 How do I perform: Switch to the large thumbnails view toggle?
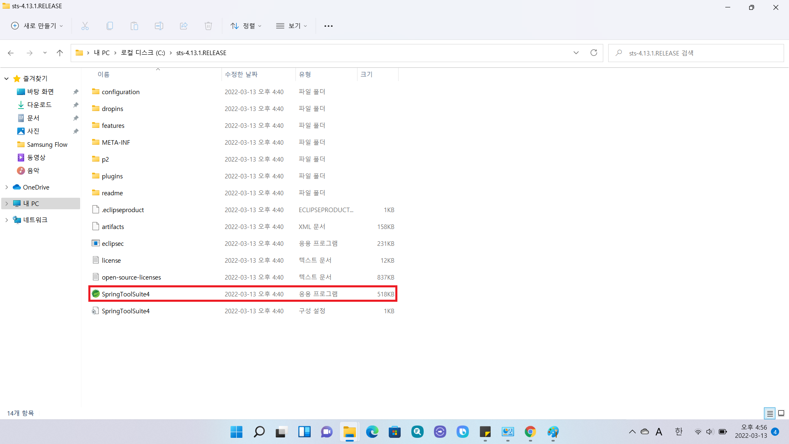click(781, 413)
